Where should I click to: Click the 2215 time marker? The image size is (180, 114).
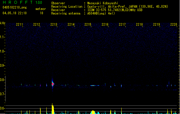click(x=88, y=25)
